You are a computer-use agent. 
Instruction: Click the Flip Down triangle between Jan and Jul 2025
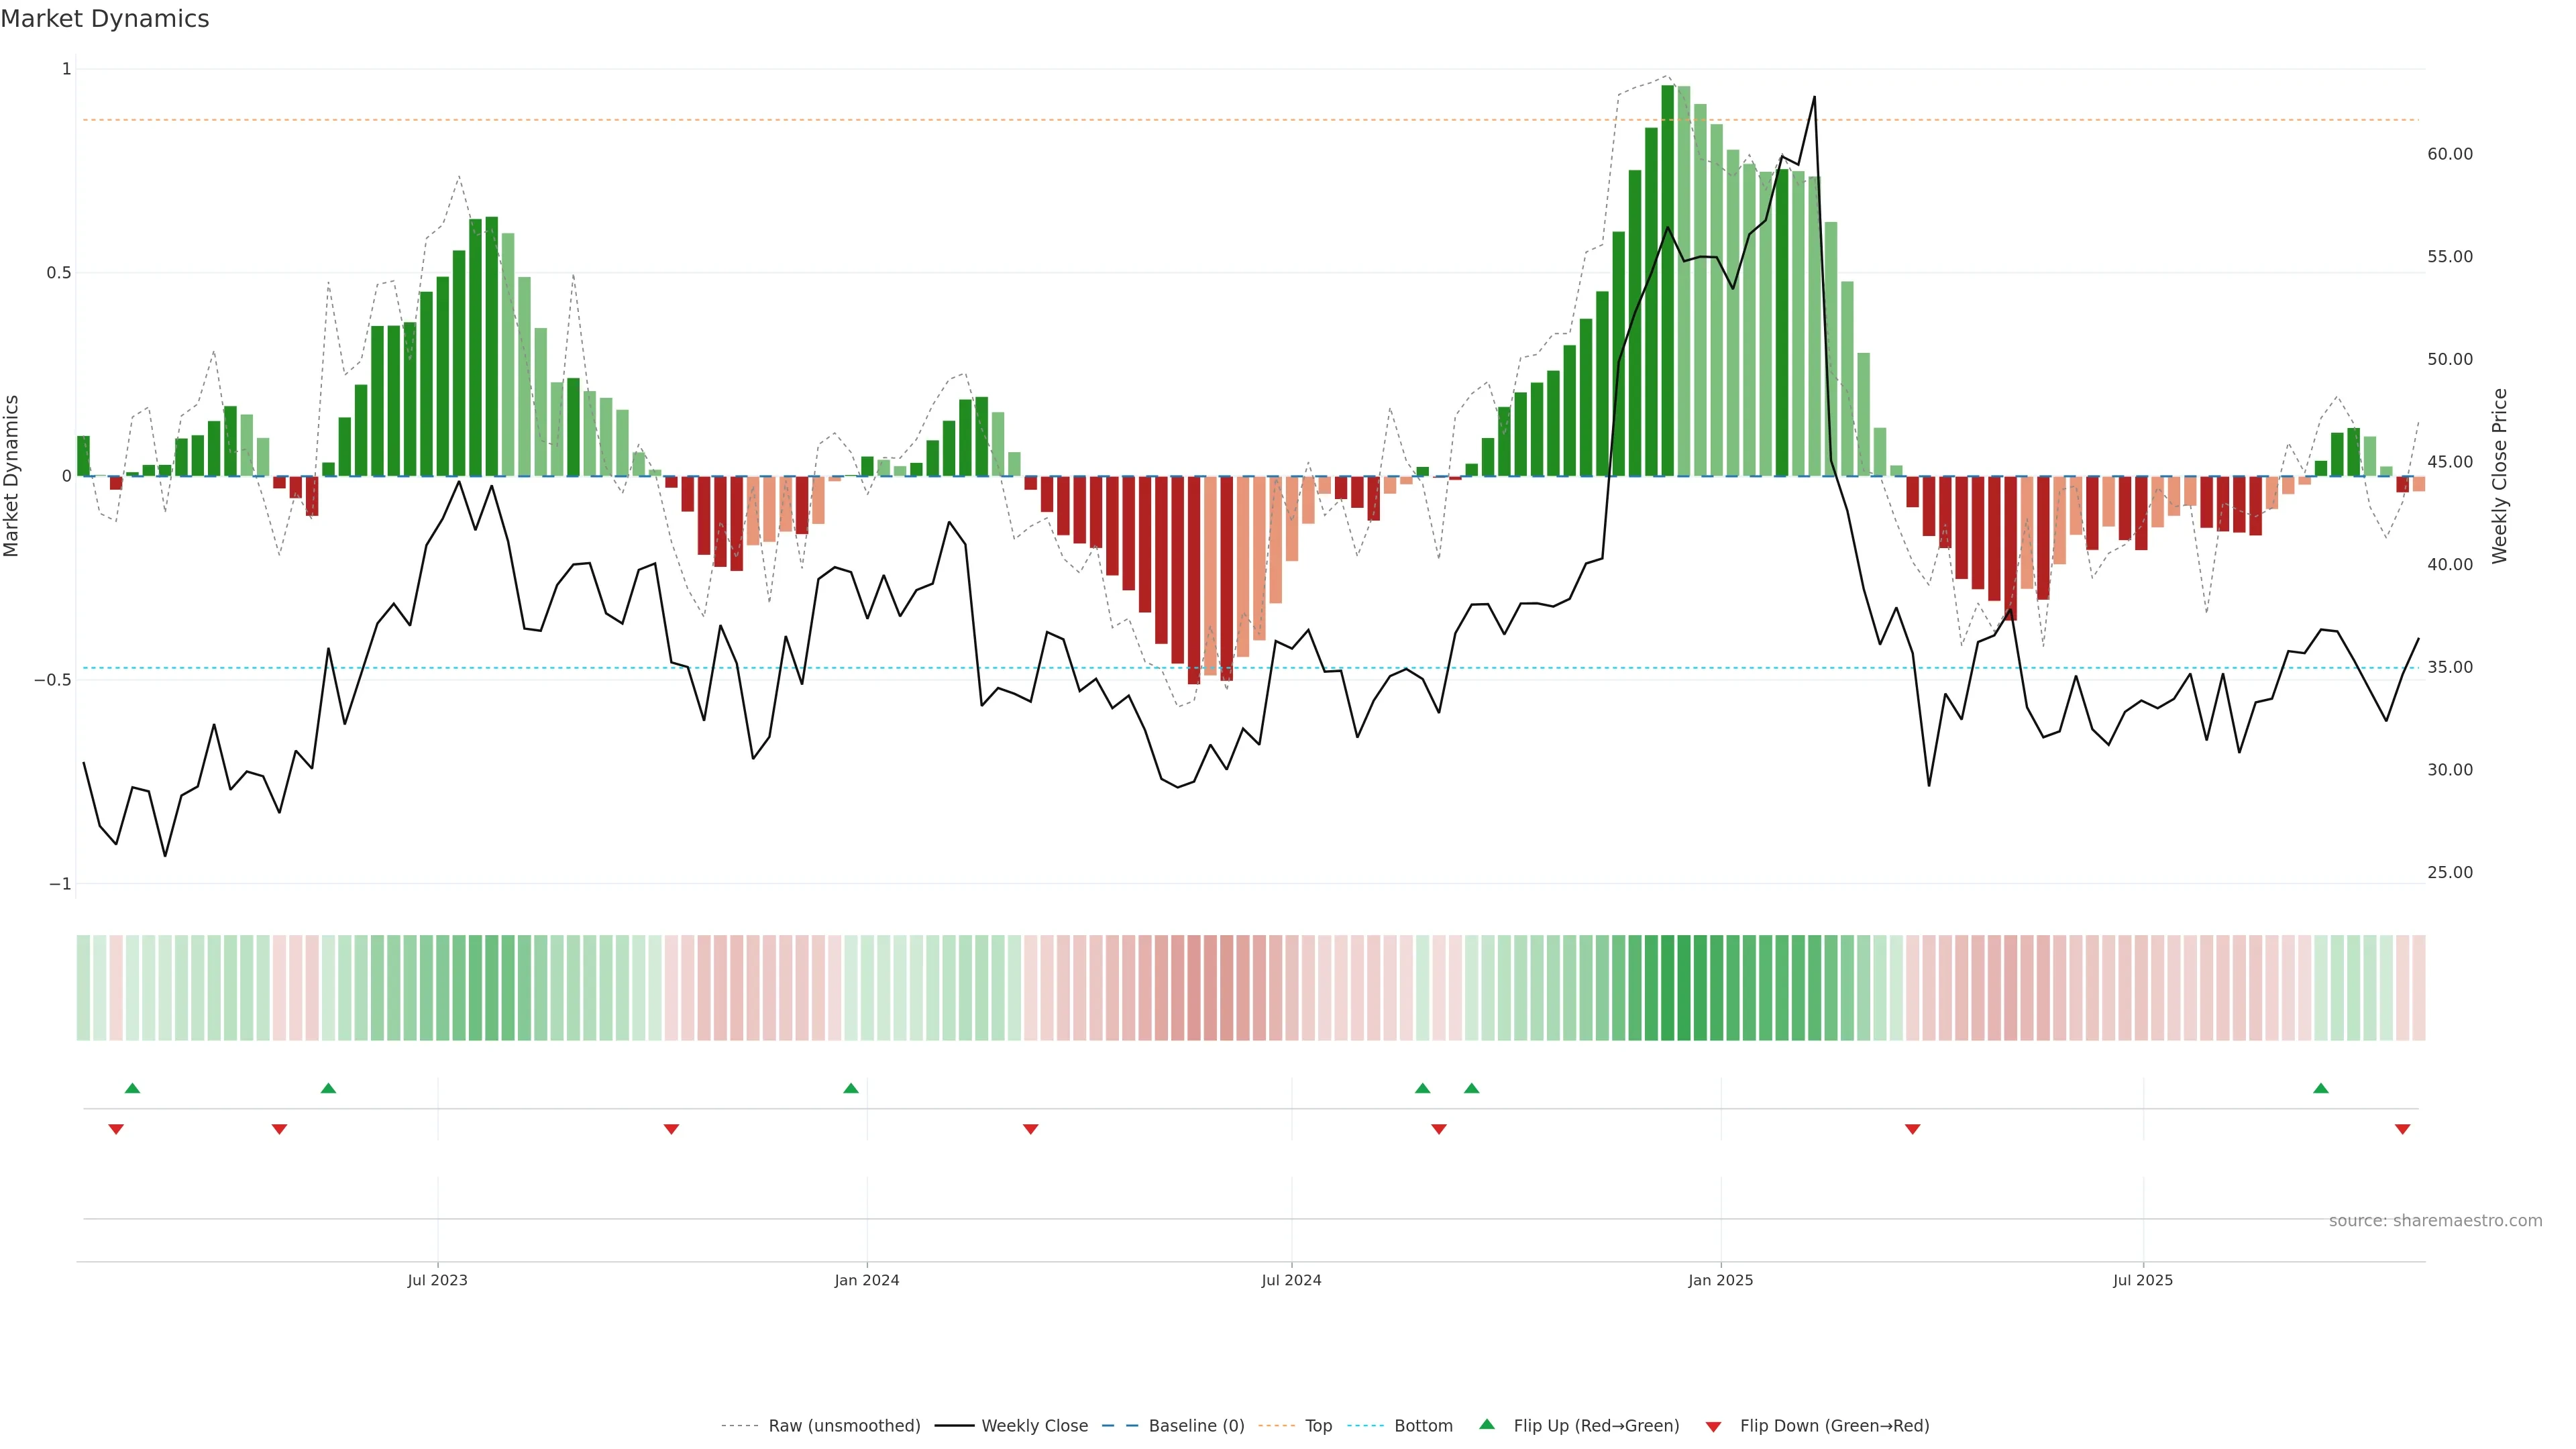[x=1912, y=1129]
